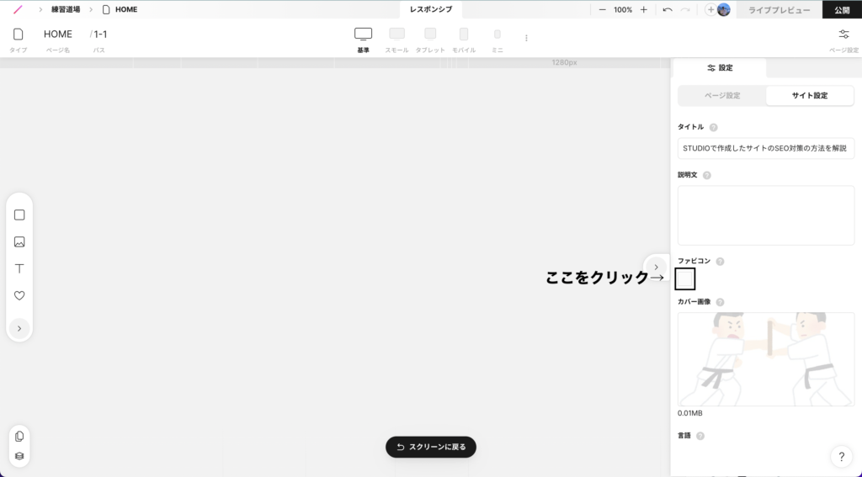The width and height of the screenshot is (862, 477).
Task: Click the page タイプ icon
Action: pos(19,34)
